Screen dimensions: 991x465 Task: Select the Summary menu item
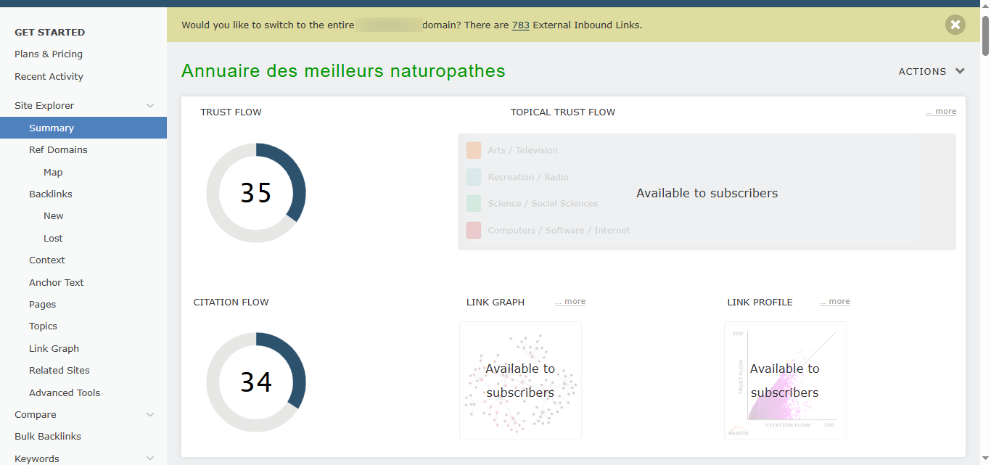(52, 128)
